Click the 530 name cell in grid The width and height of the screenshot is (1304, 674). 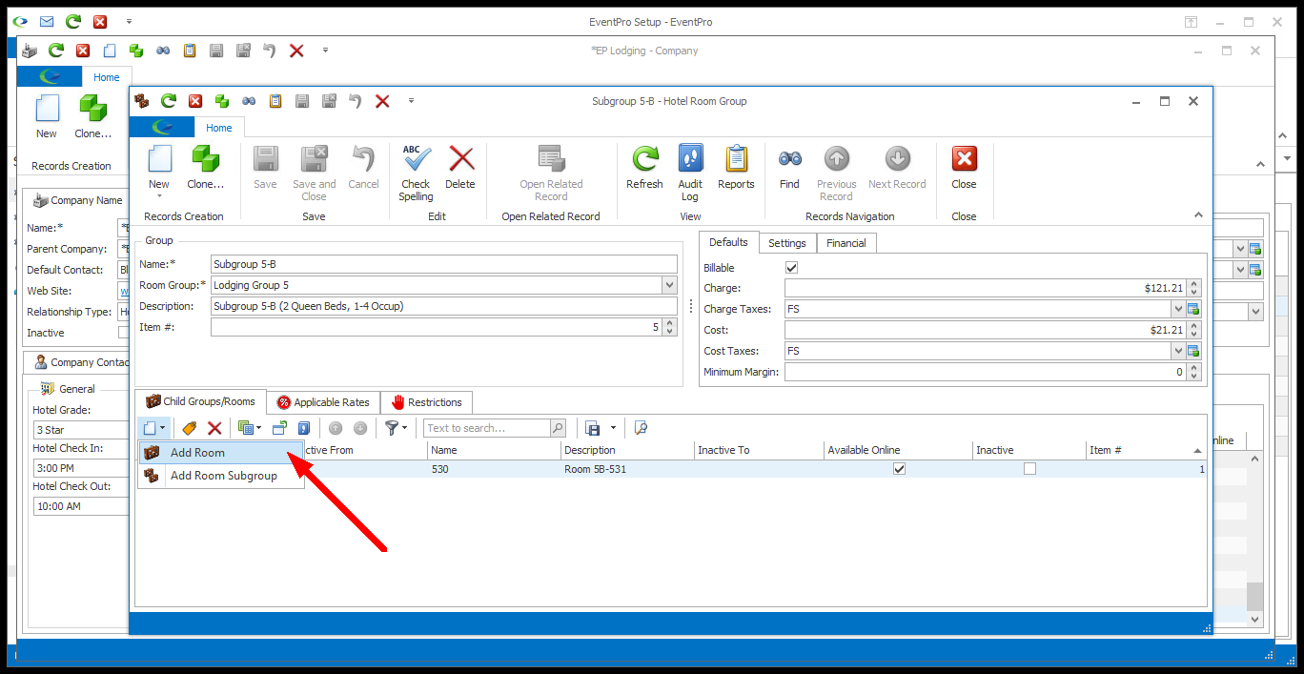[494, 469]
